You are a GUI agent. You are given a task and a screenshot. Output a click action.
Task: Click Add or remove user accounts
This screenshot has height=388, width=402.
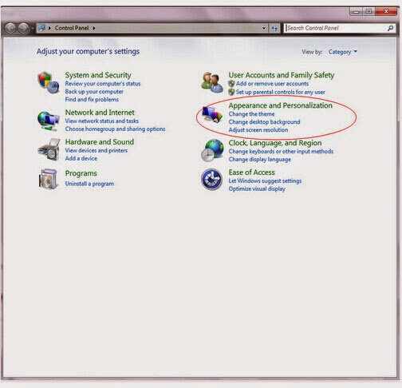pos(272,84)
